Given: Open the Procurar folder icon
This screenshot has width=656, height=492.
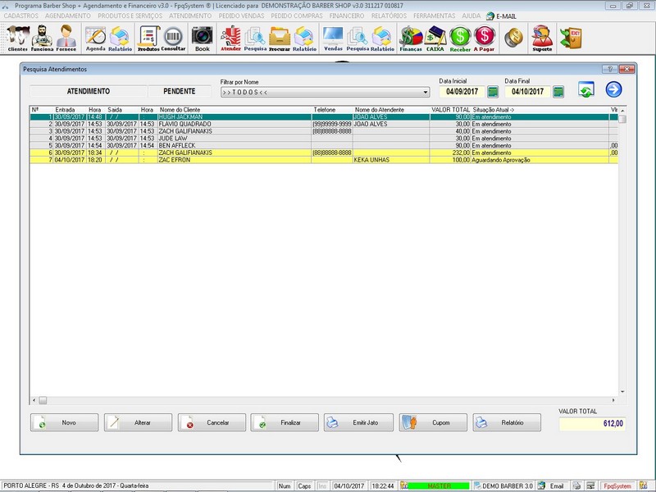Looking at the screenshot, I should (x=280, y=38).
